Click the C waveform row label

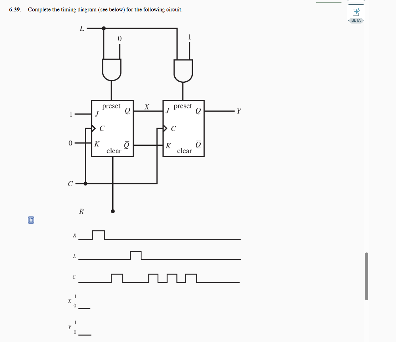pyautogui.click(x=74, y=277)
